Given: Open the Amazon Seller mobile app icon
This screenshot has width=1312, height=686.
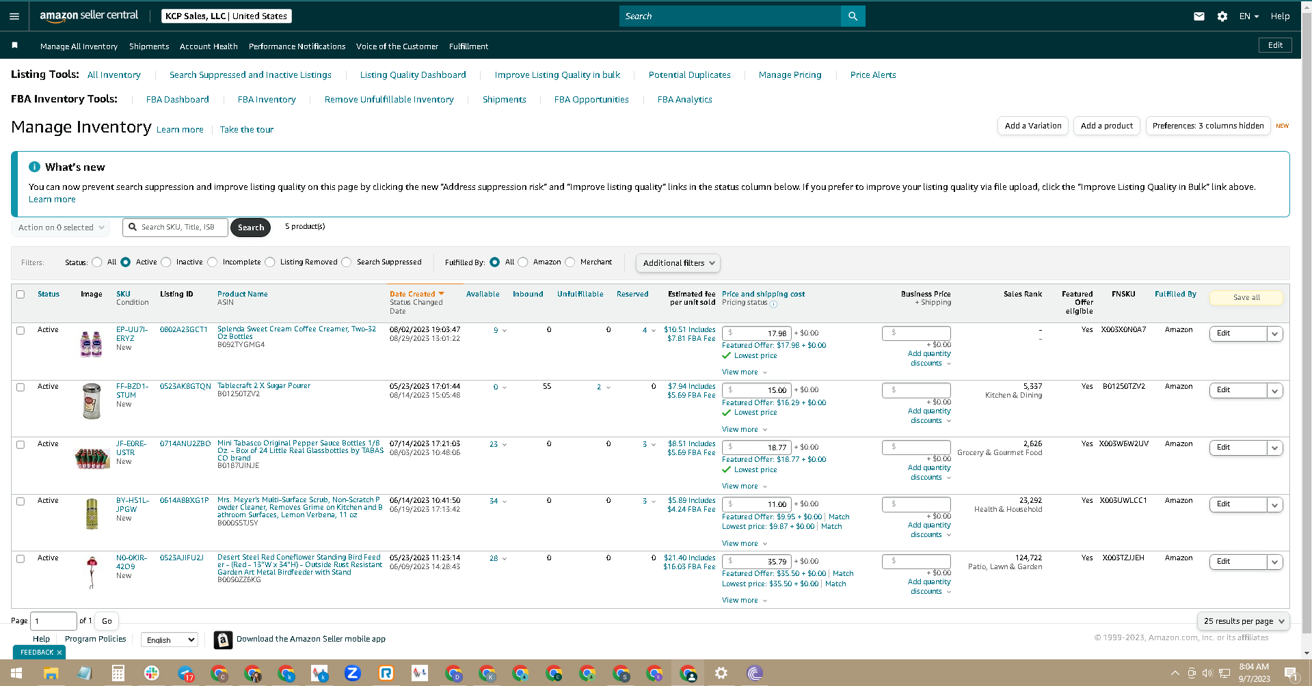Looking at the screenshot, I should tap(223, 640).
